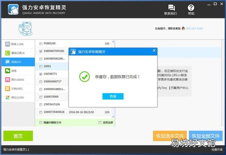Uncheck the box for 106598771

coord(41,74)
